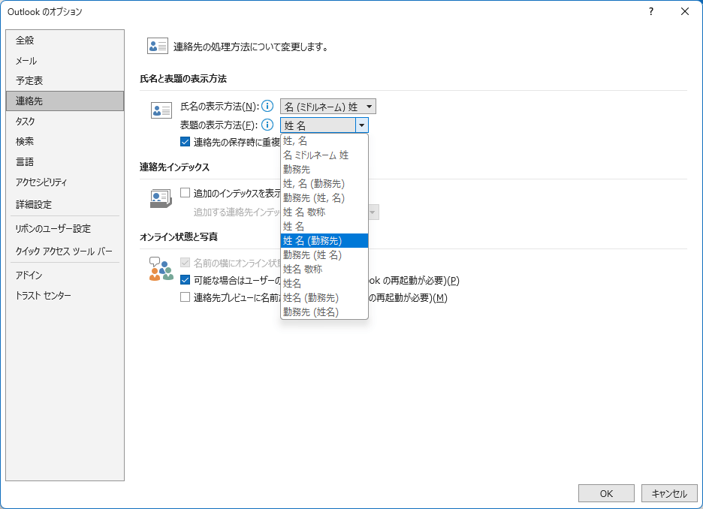703x509 pixels.
Task: Open the 全般 category
Action: pos(65,41)
